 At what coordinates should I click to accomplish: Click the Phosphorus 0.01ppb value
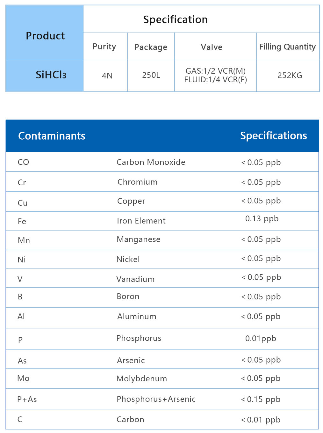(x=261, y=339)
